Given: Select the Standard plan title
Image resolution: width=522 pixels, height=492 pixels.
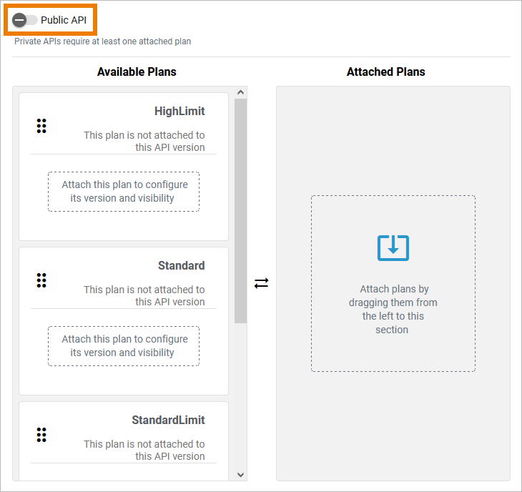Looking at the screenshot, I should point(181,266).
